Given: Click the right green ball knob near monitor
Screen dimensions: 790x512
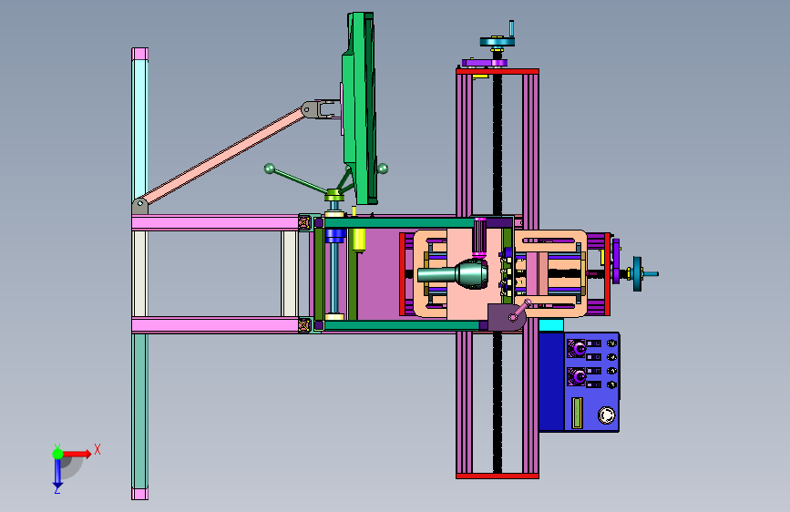Looking at the screenshot, I should click(x=383, y=169).
